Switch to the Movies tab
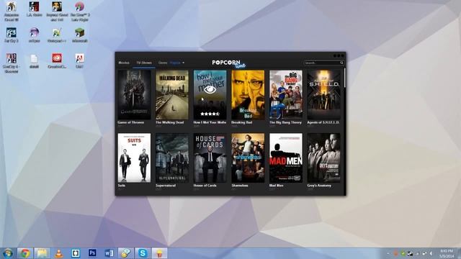 pyautogui.click(x=124, y=63)
